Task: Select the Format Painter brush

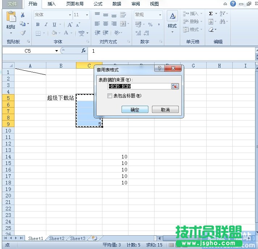Action: 23,33
